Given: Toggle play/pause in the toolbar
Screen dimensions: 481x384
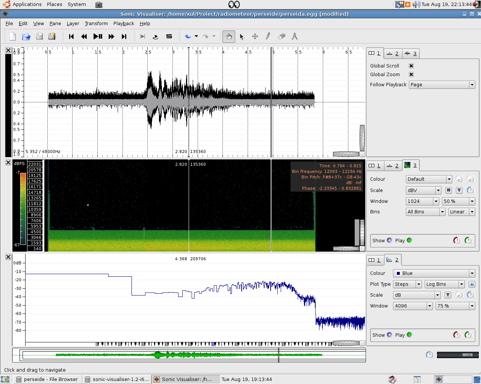Looking at the screenshot, I should tap(98, 36).
